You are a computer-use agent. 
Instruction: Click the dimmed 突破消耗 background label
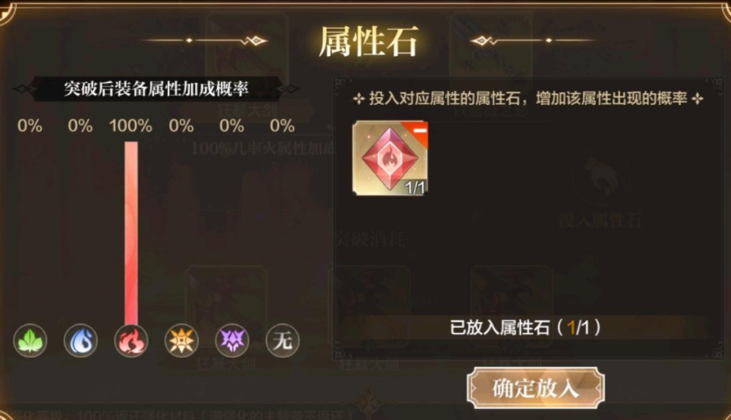pos(370,240)
